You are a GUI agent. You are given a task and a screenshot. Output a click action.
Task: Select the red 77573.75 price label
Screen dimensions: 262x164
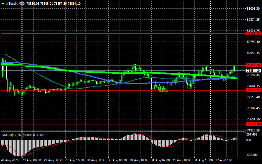pyautogui.click(x=253, y=90)
